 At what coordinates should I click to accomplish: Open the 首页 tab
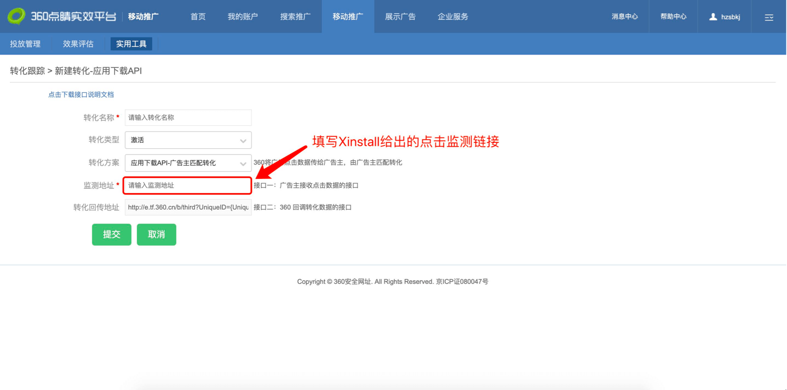(x=198, y=17)
